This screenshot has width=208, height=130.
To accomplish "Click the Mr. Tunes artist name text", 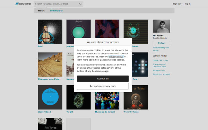I will pyautogui.click(x=158, y=36).
